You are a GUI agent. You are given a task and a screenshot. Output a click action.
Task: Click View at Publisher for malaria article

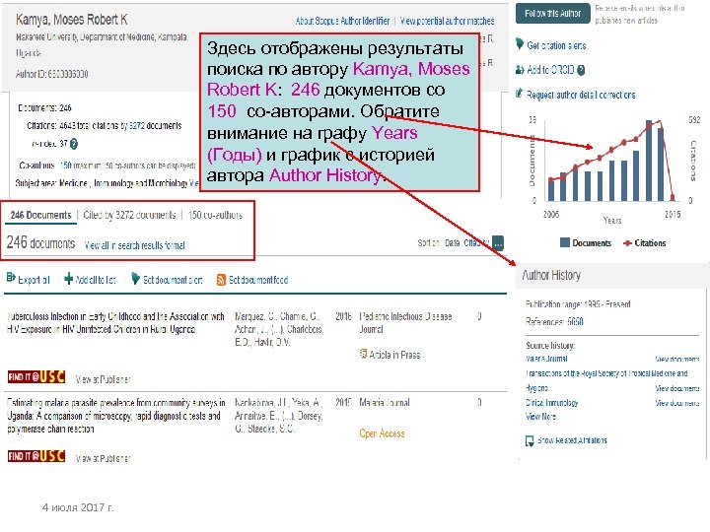click(103, 458)
